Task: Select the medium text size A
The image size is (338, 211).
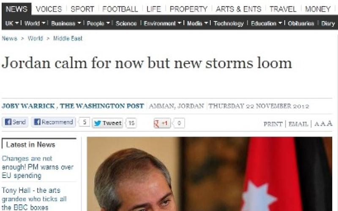Action: [x=323, y=124]
